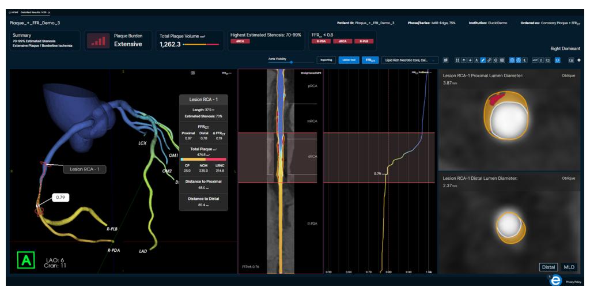Click the R-PDA tag under FFR ≤ 0.8
This screenshot has width=590, height=295.
(320, 41)
